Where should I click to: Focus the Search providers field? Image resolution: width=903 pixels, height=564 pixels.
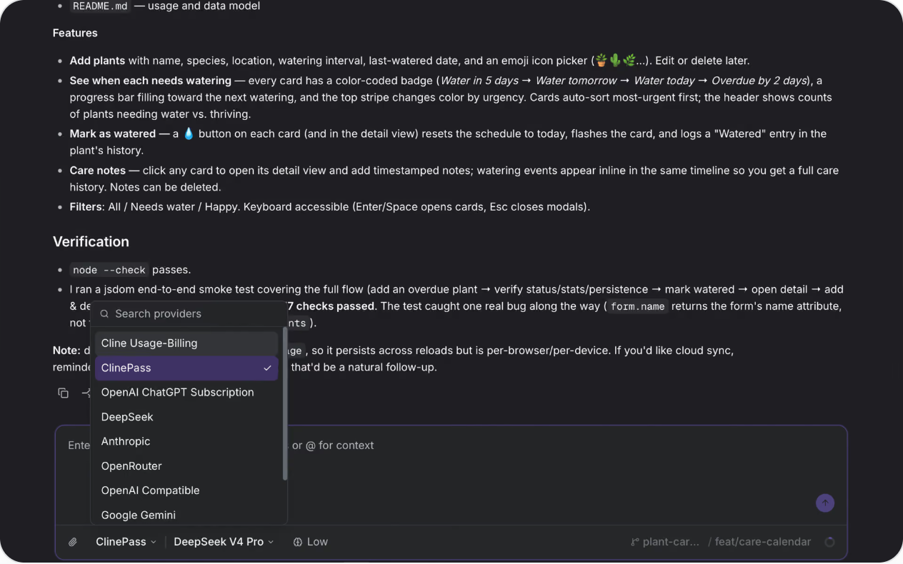pyautogui.click(x=189, y=313)
